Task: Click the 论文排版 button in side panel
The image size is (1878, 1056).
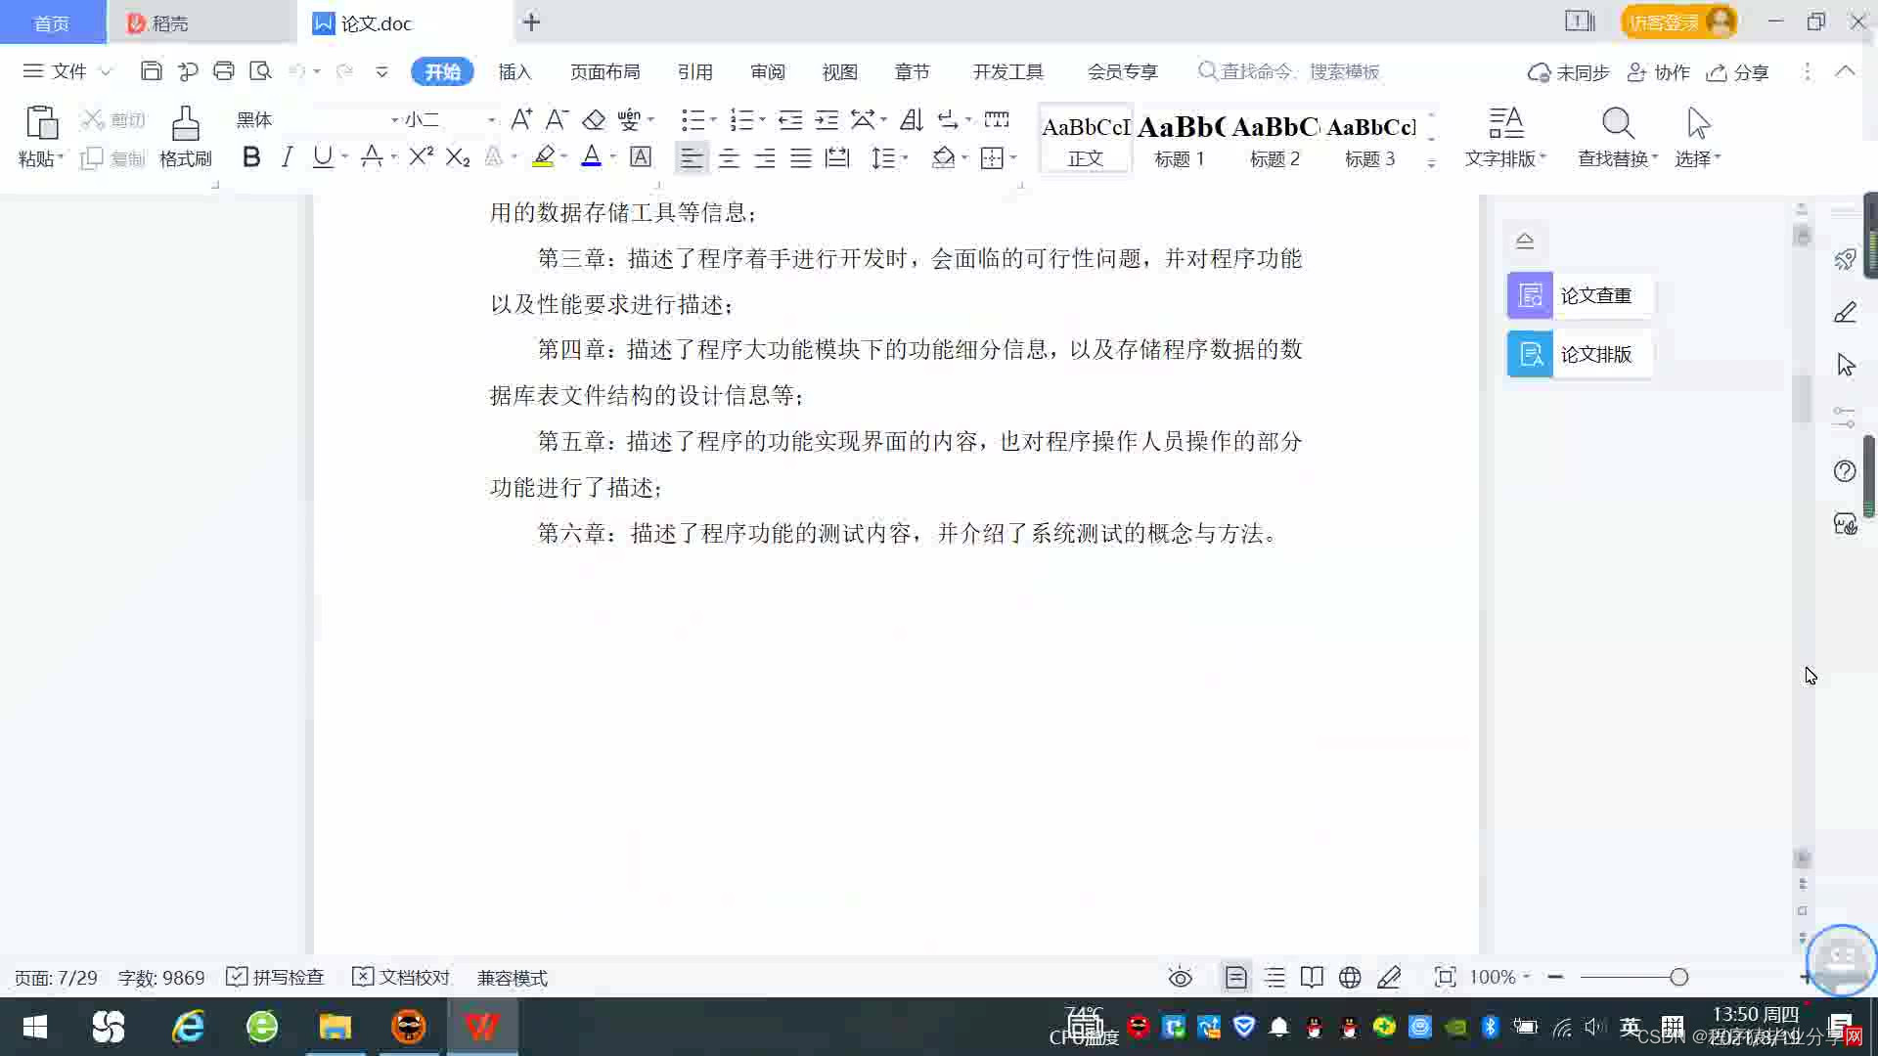Action: click(1579, 354)
